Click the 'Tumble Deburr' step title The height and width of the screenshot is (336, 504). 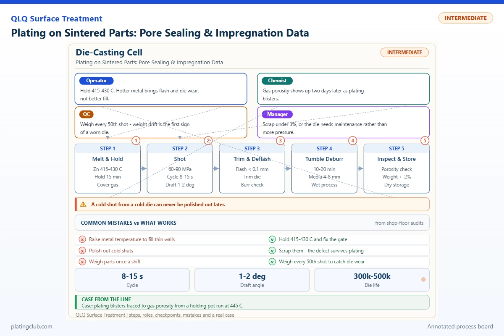[x=325, y=159]
